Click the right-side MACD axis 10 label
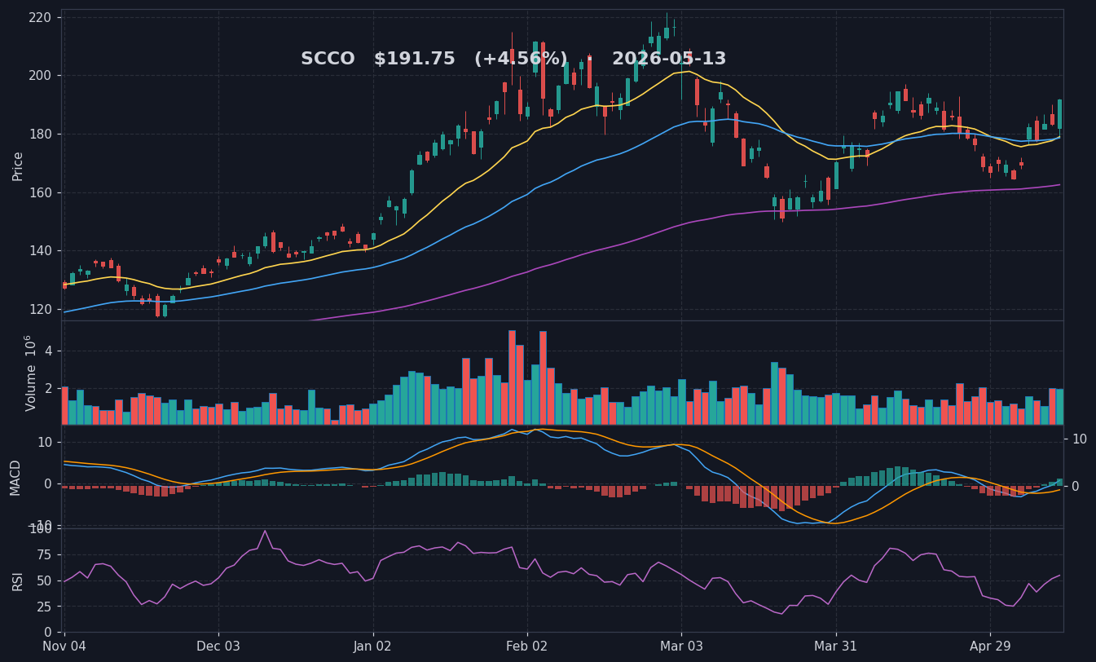The height and width of the screenshot is (662, 1096). click(x=1080, y=439)
